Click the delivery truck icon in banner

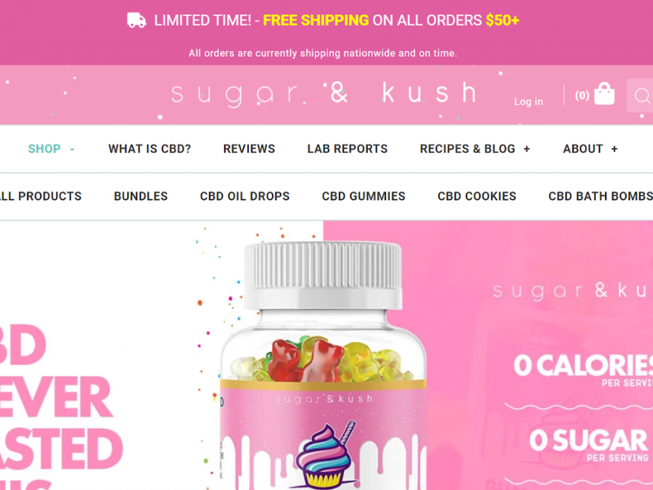click(136, 20)
